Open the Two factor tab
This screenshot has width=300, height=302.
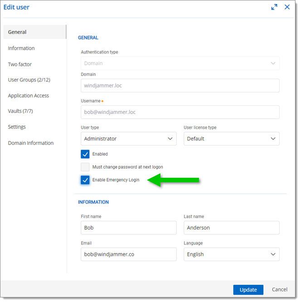(x=20, y=64)
